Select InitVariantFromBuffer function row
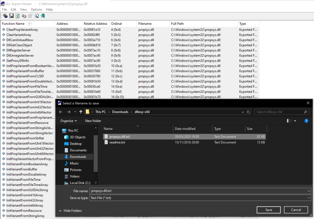 [28, 169]
